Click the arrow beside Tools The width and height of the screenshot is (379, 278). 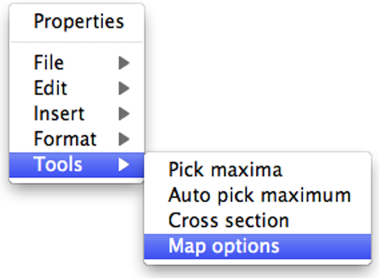[x=124, y=164]
